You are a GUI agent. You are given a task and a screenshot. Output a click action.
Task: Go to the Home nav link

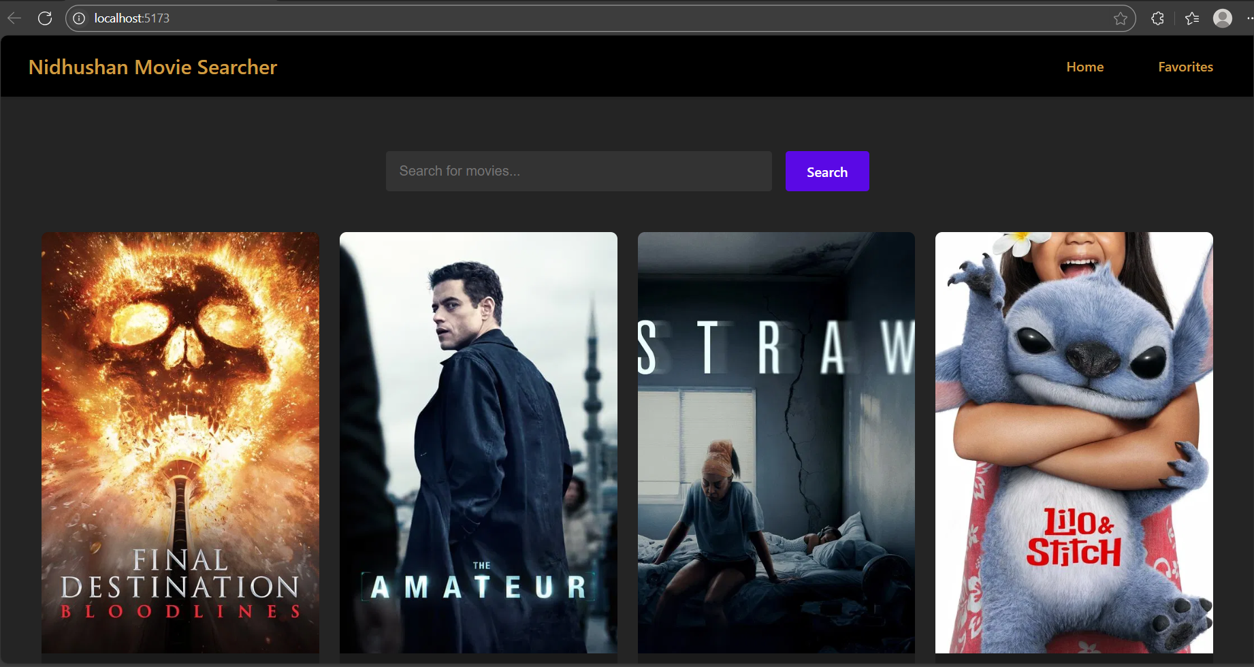coord(1085,67)
